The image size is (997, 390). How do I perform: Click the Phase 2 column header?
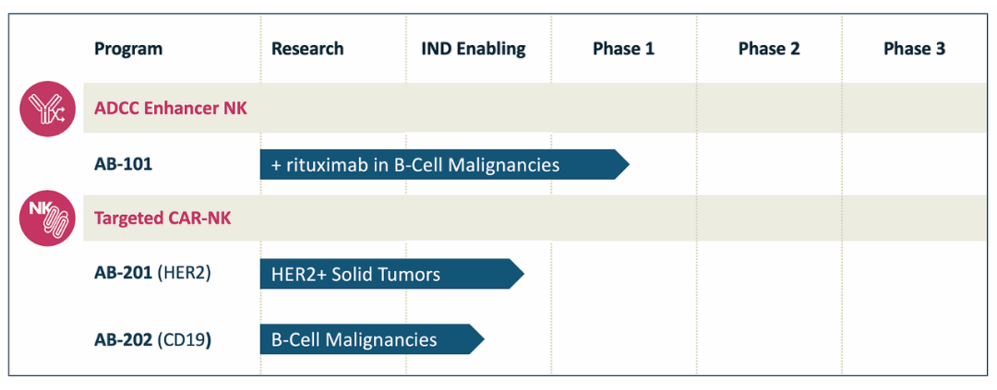(x=769, y=48)
